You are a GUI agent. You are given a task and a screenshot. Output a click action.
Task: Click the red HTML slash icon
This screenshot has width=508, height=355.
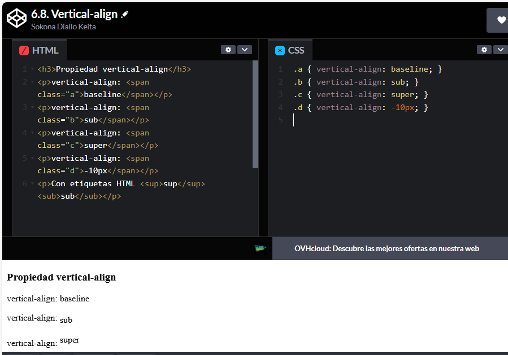pos(24,50)
